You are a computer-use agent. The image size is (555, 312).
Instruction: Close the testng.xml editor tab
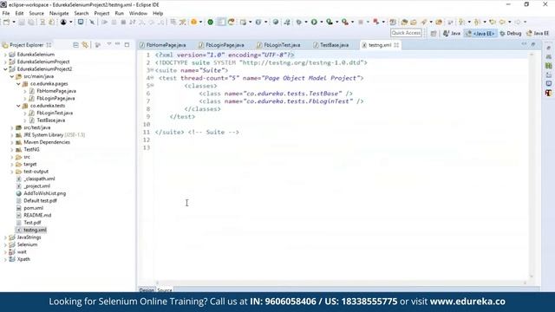tap(396, 45)
